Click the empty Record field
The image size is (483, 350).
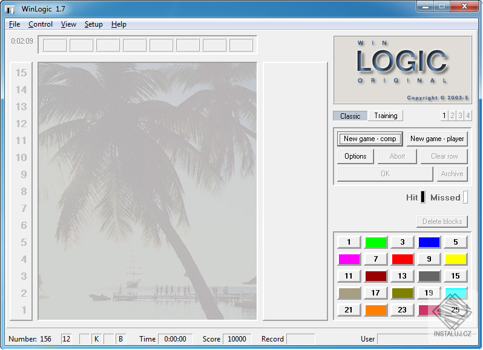click(301, 339)
